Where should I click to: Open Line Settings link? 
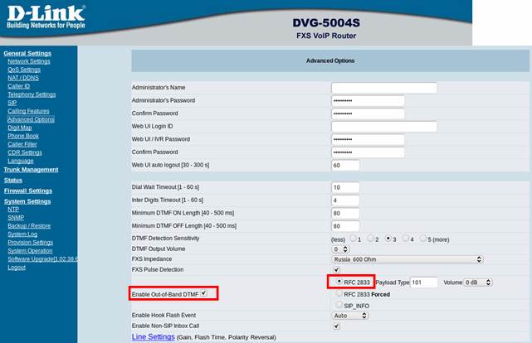click(153, 337)
